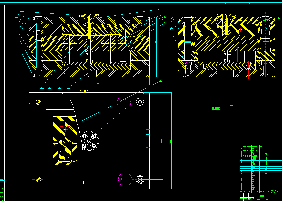Click the horizontal dimension text below front view
The height and width of the screenshot is (201, 282).
[x=98, y=83]
